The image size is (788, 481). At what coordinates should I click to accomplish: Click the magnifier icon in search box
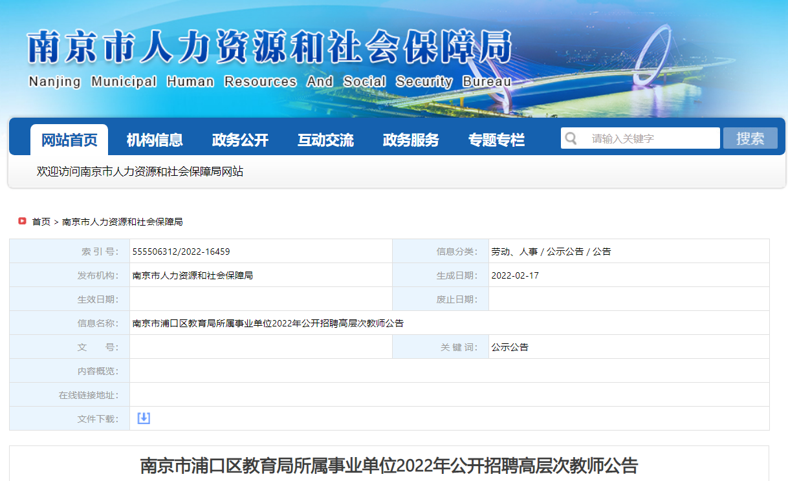point(571,138)
